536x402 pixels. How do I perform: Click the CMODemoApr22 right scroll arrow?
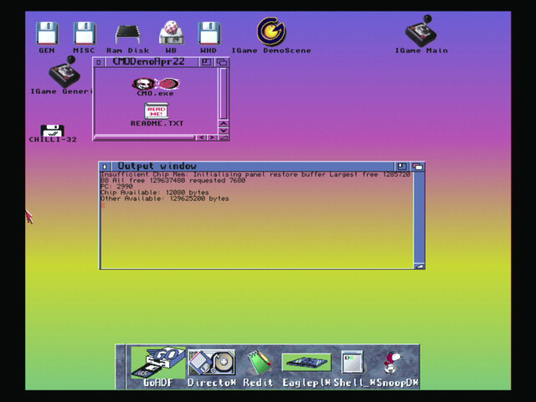coord(212,137)
